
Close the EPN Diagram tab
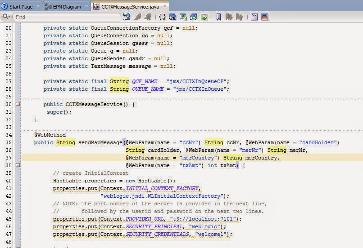86,6
